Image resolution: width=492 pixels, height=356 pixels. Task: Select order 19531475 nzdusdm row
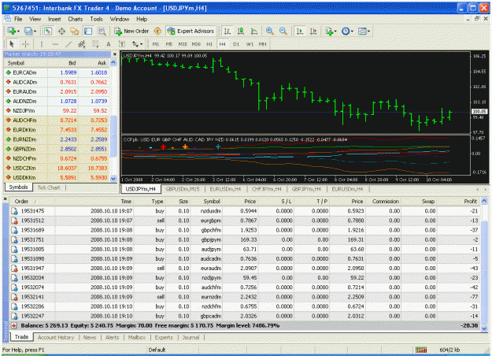pos(245,210)
